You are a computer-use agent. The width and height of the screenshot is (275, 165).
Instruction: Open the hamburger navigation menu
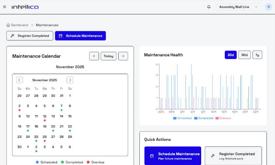coord(5,7)
